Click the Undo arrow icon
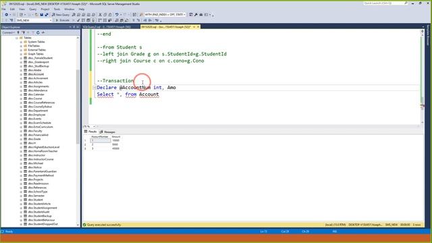Viewport: 432px width, 243px height. coord(117,15)
